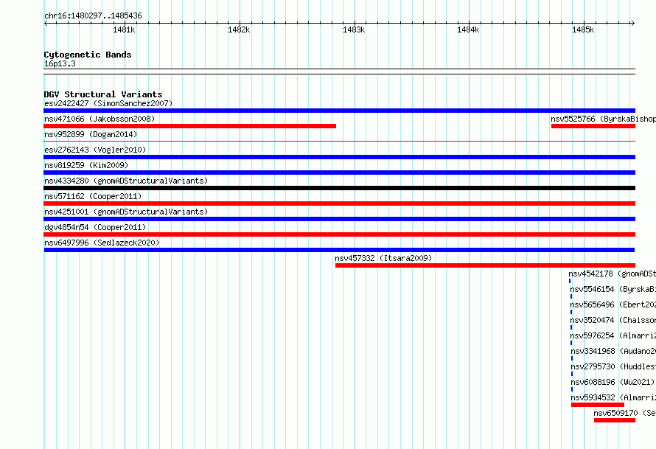Click the blue bar for nsv6497996

[339, 250]
